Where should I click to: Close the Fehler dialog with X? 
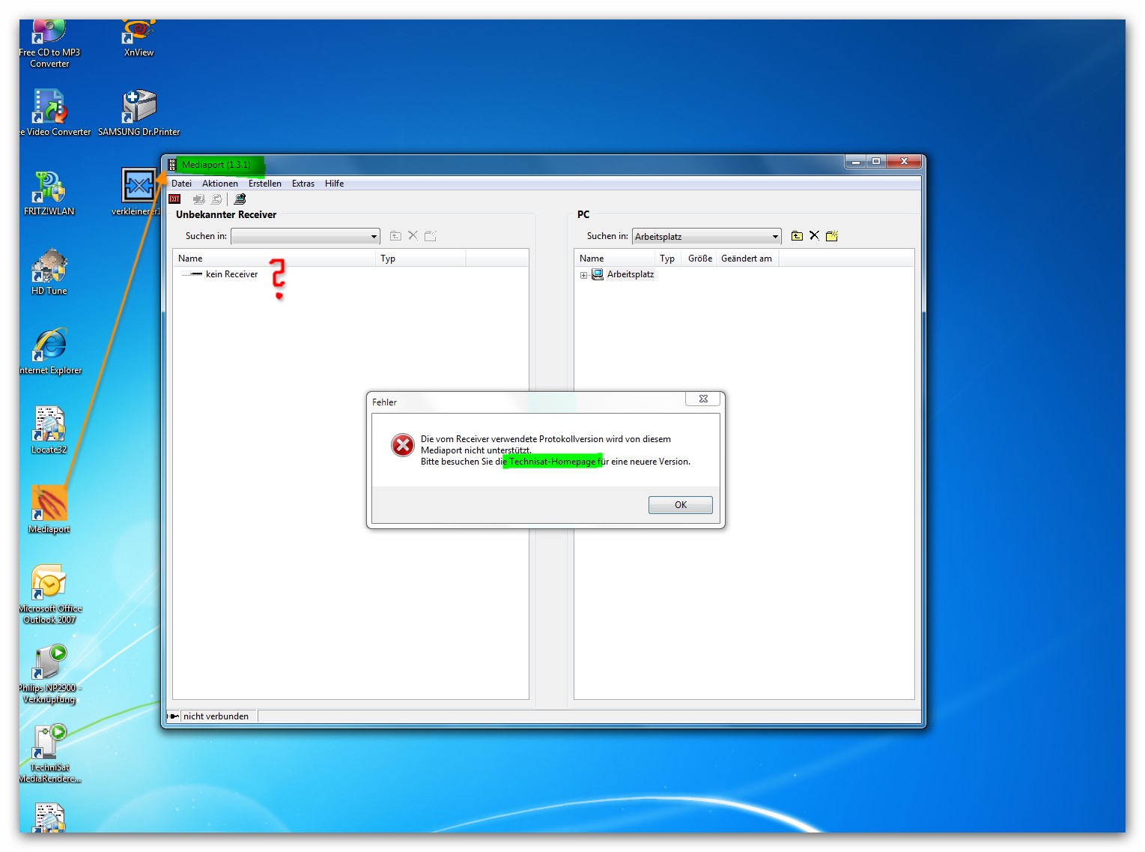[x=703, y=399]
